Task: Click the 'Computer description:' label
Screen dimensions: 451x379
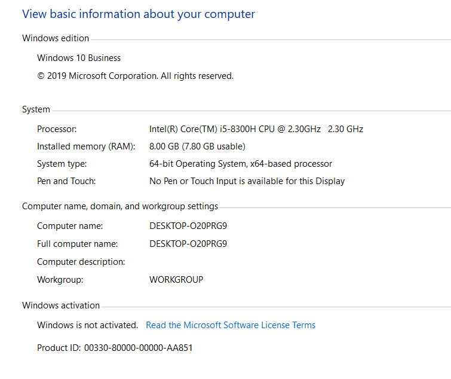Action: (81, 262)
